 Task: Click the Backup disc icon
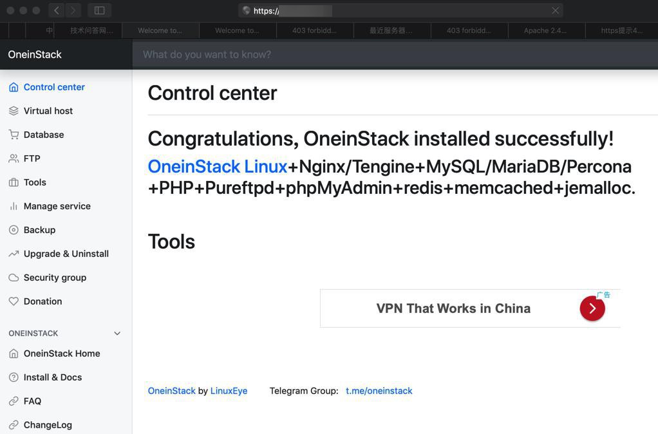(x=14, y=230)
